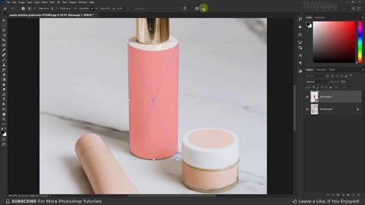This screenshot has width=365, height=205.
Task: Select the Eraser tool
Action: [4, 75]
